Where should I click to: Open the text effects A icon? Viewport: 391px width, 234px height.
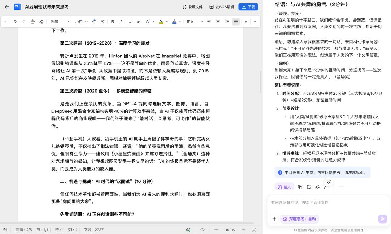147,22
